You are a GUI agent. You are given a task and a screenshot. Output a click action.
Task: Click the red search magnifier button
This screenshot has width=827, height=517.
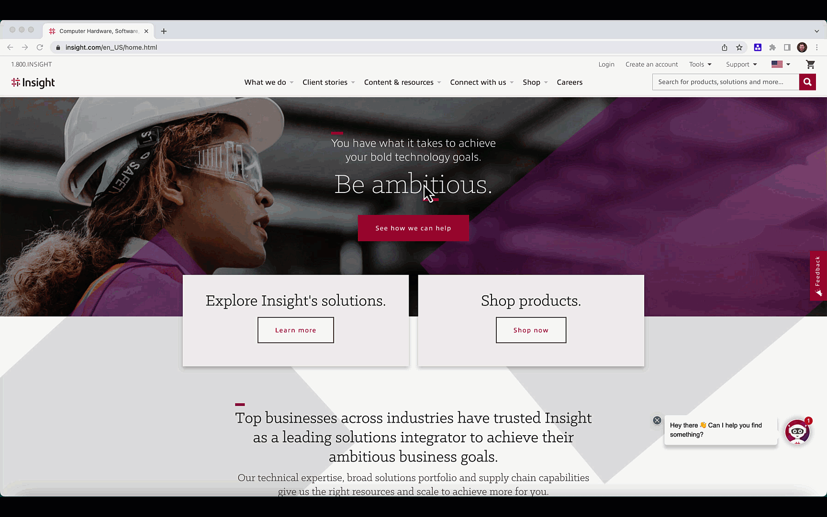(807, 82)
